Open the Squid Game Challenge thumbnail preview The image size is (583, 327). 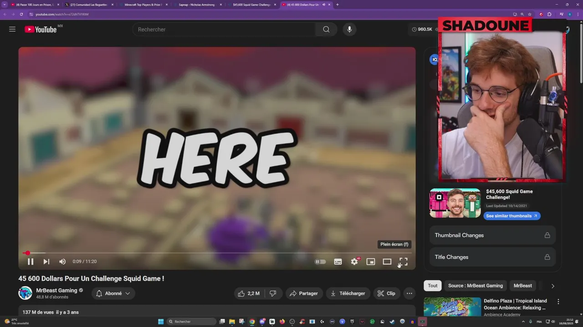pyautogui.click(x=455, y=203)
